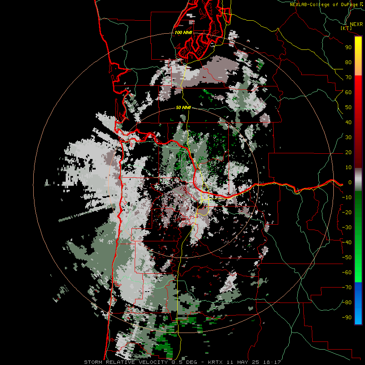Click the light blue bottom segment of color bar

point(358,316)
